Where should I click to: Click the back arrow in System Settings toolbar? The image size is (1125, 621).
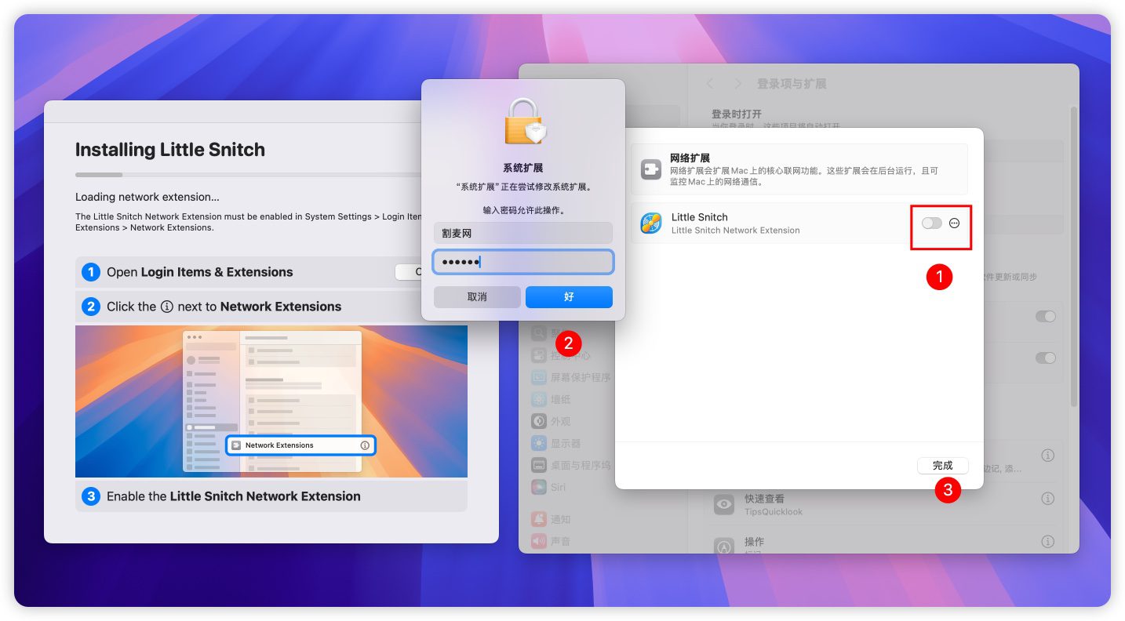point(711,83)
